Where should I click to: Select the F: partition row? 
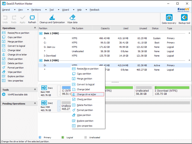point(115,38)
